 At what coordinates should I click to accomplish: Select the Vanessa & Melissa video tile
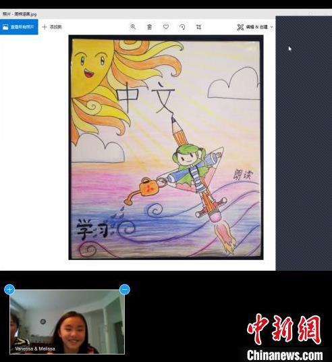(x=67, y=321)
